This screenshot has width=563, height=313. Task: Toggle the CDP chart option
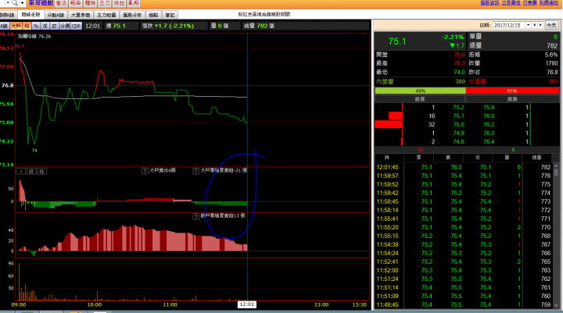pos(76,26)
